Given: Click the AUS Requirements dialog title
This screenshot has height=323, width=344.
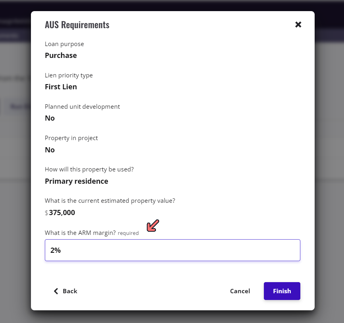Looking at the screenshot, I should pos(77,25).
